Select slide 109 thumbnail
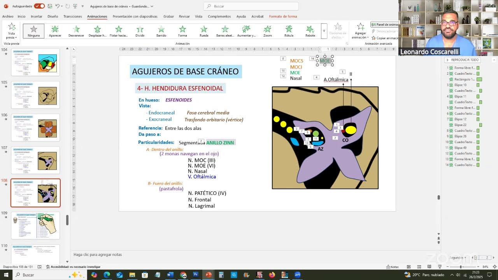 click(35, 226)
